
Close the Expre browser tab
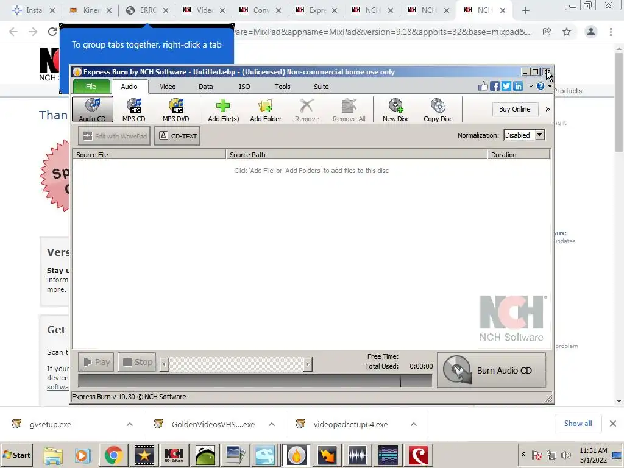click(x=335, y=10)
